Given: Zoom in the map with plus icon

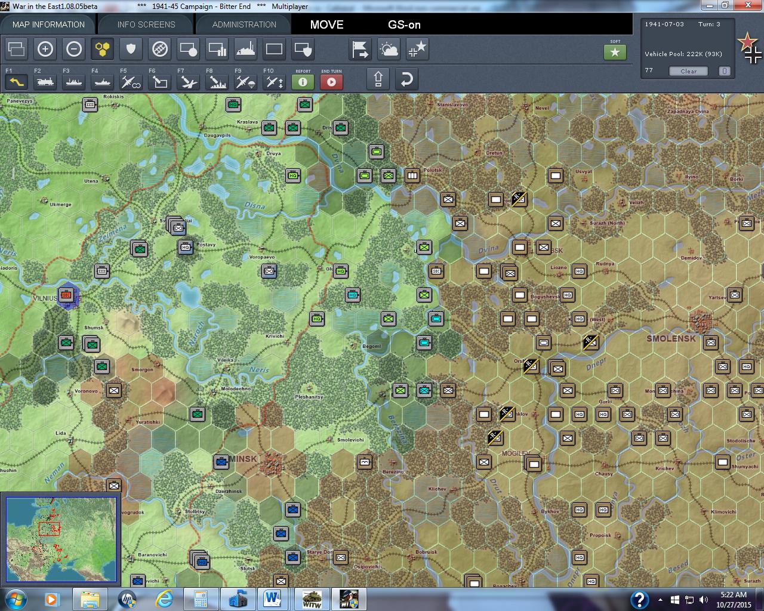Looking at the screenshot, I should [45, 49].
